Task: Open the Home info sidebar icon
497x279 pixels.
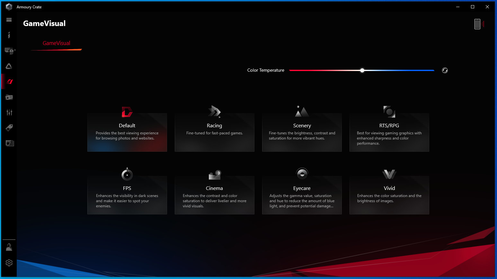Action: (9, 35)
